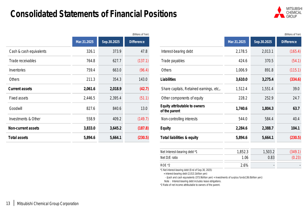308x211 pixels.
Task: Click the Mitsubishi Chemical Group Corporation footer text
Action: pos(48,204)
